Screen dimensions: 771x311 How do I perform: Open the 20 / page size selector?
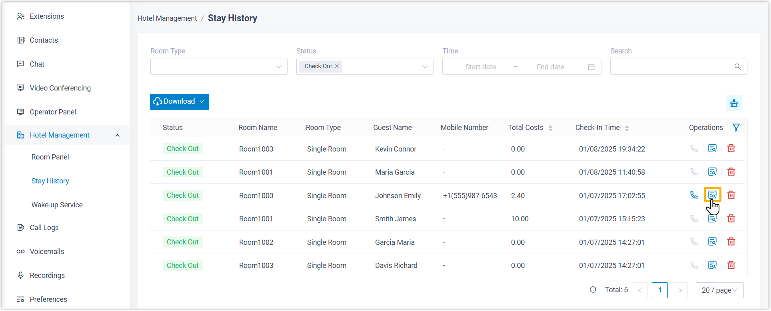[x=719, y=290]
